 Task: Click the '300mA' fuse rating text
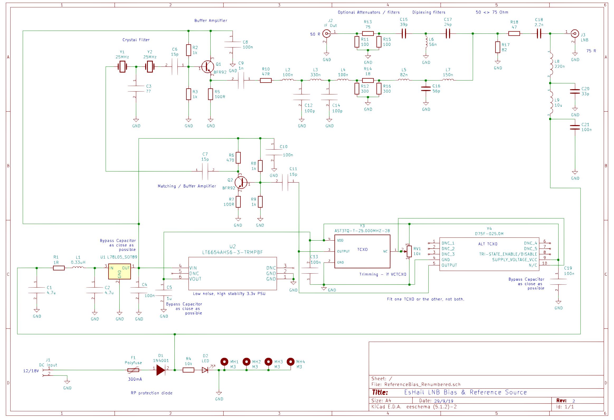point(135,379)
